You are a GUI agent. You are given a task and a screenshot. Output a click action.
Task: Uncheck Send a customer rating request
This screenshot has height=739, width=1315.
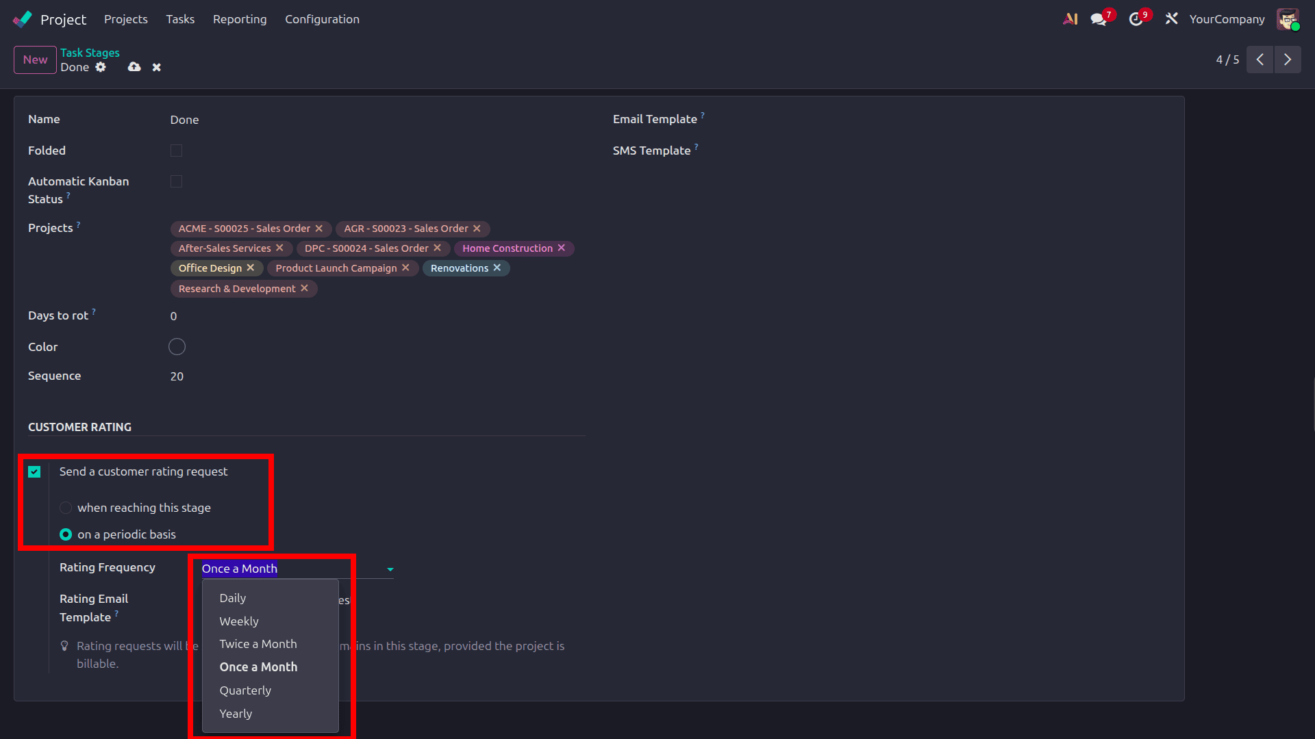click(x=34, y=471)
